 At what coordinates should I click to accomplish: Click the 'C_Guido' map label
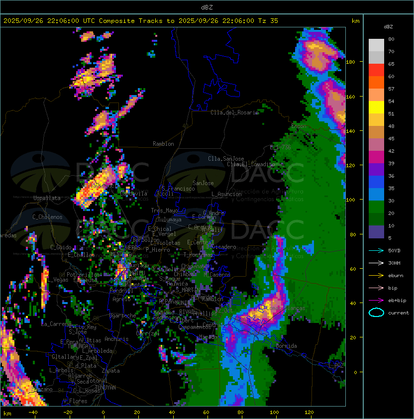click(61, 247)
